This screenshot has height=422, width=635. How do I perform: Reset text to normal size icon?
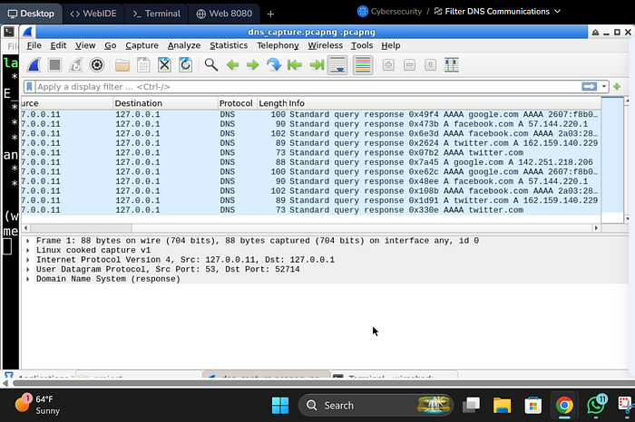(x=431, y=65)
